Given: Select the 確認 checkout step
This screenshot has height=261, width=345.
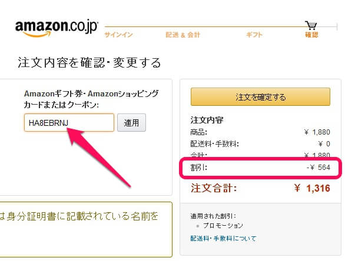Looking at the screenshot, I should tap(311, 35).
